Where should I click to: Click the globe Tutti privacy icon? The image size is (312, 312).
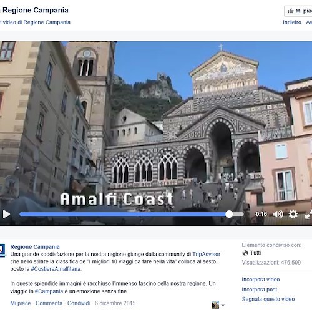245,253
